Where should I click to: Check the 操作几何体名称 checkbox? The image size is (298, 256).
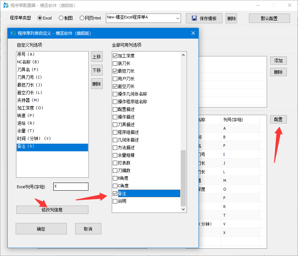tap(115, 94)
